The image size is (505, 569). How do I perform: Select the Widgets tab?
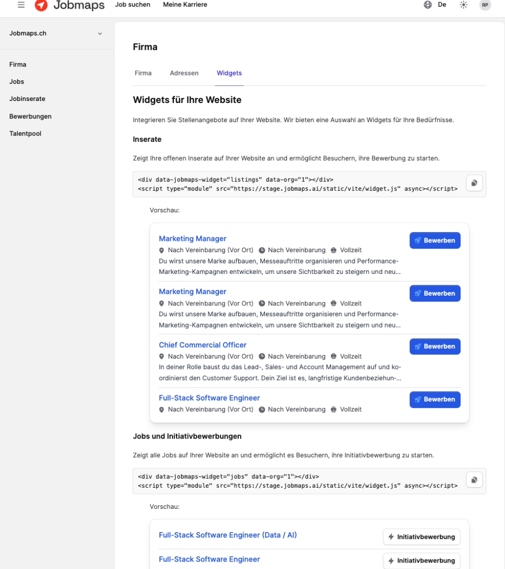click(229, 73)
